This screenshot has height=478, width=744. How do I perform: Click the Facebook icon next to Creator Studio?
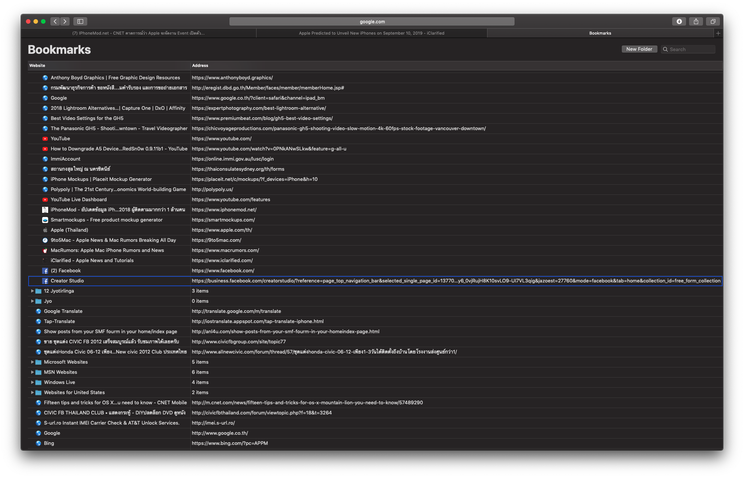coord(45,281)
